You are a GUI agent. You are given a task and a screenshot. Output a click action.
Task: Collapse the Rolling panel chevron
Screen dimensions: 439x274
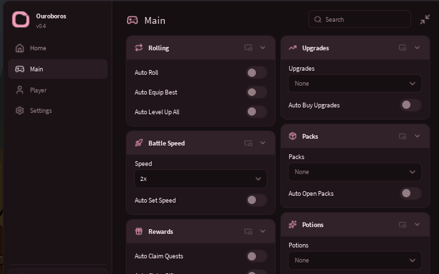point(263,48)
